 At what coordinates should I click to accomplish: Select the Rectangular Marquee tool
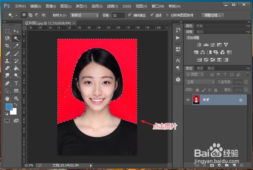pos(7,31)
